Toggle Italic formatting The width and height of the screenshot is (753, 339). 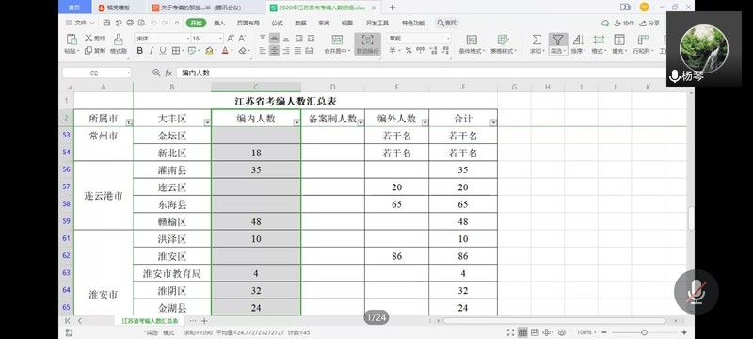point(152,51)
